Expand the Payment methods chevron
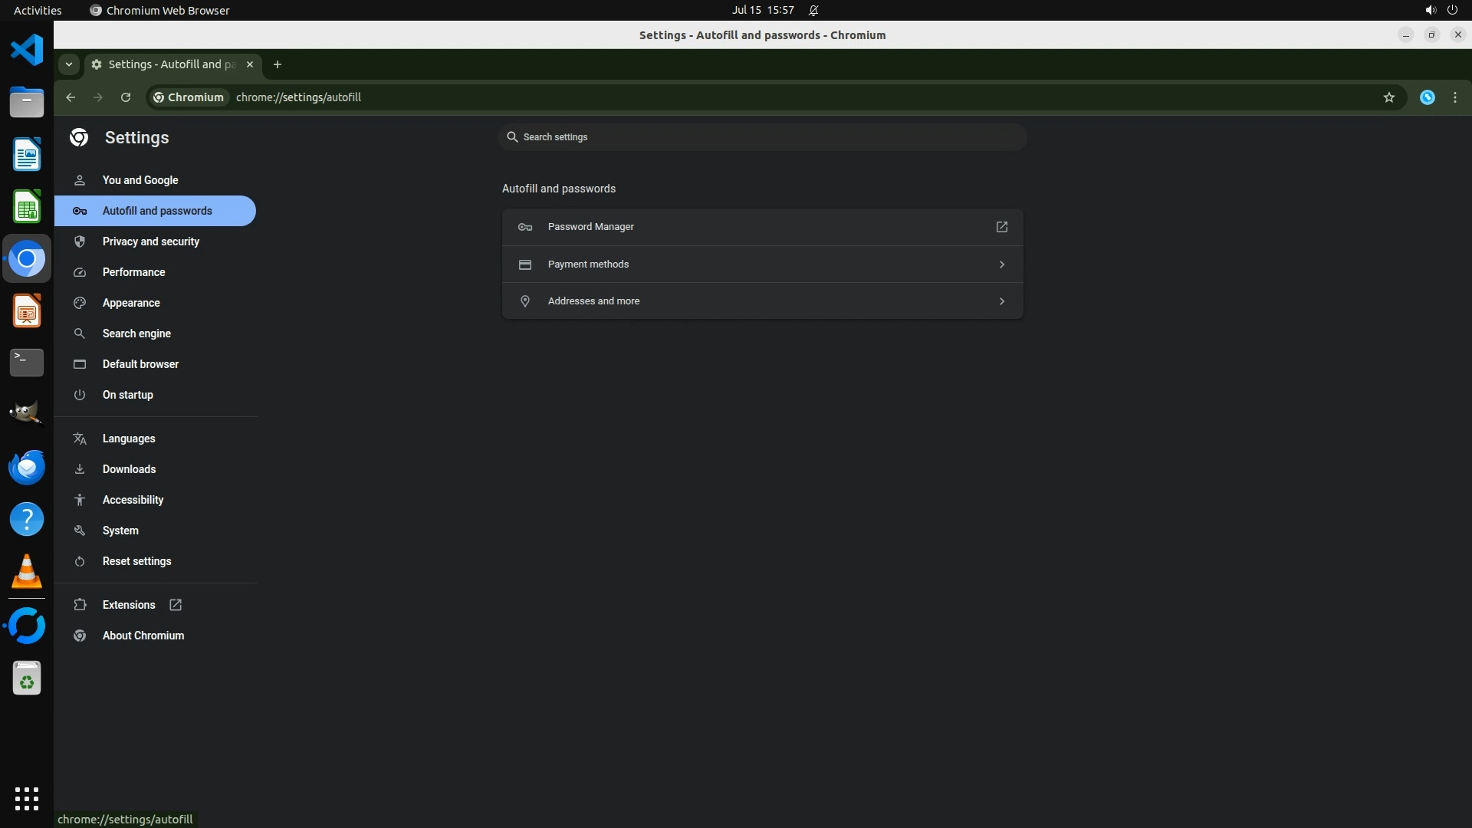Viewport: 1472px width, 828px height. pos(1001,264)
